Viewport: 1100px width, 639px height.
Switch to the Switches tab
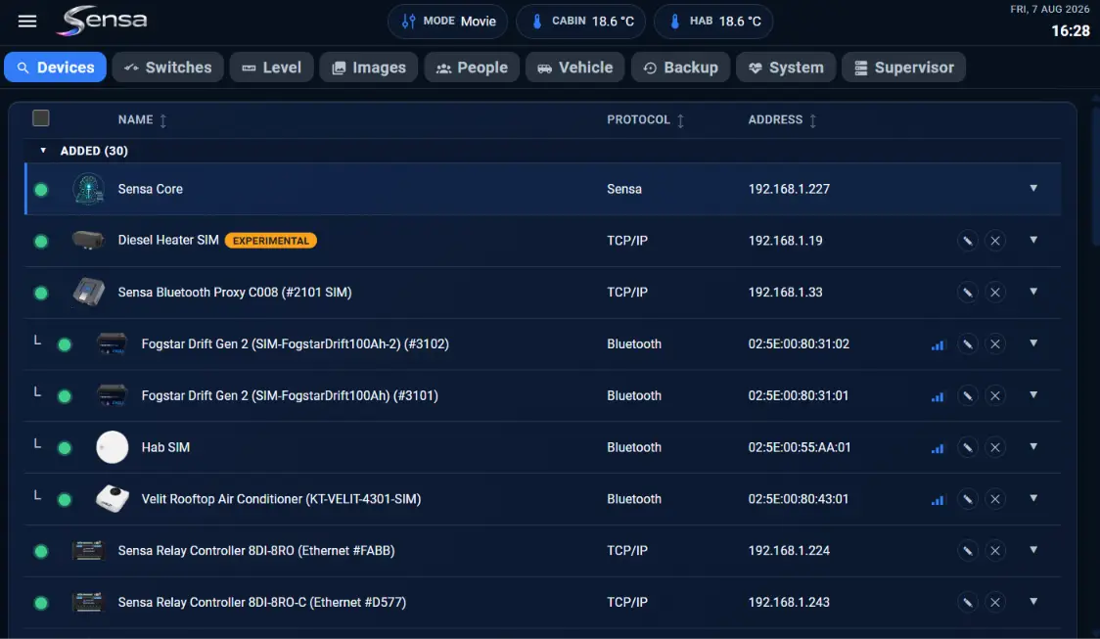(x=167, y=68)
